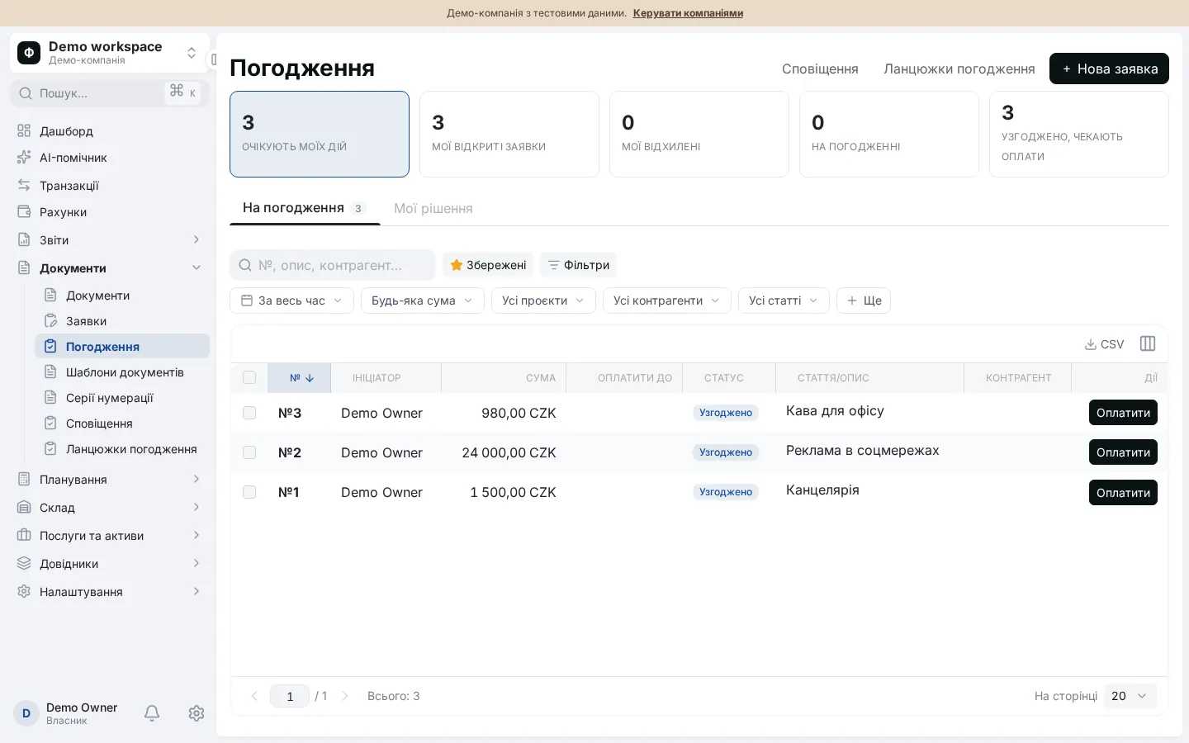Collapse the Документи sidebar section
The height and width of the screenshot is (743, 1189).
110,268
